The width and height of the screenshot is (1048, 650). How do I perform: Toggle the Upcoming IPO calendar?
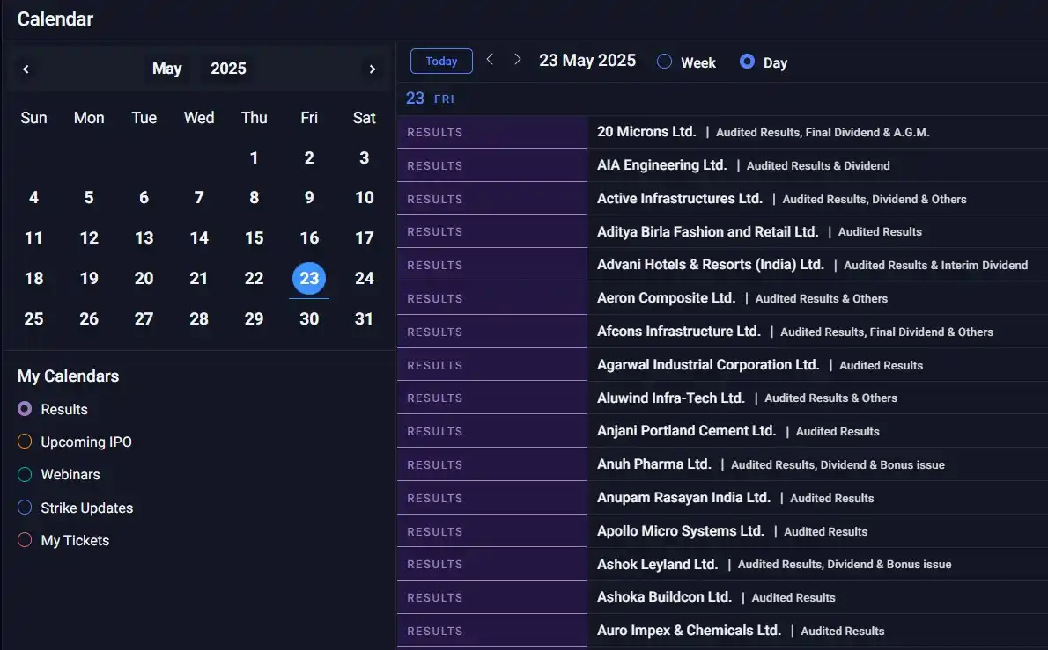click(x=25, y=442)
